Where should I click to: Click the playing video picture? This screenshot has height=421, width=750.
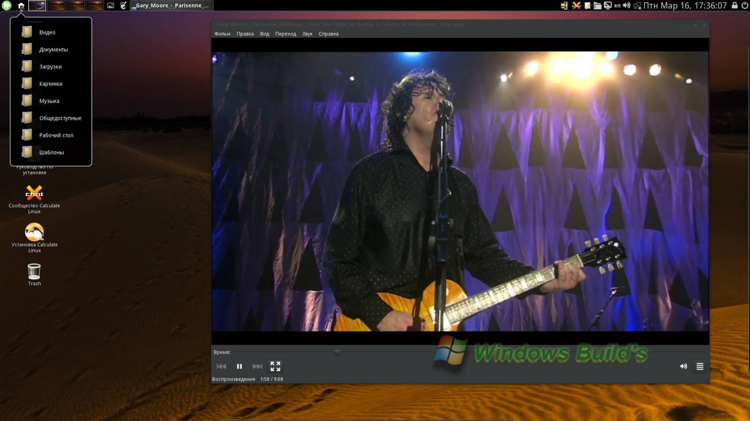pos(460,191)
